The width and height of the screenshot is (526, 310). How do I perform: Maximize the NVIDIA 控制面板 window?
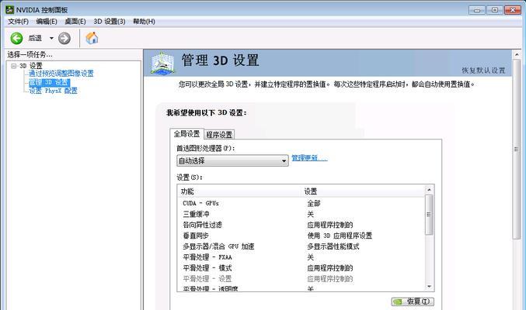(494, 10)
